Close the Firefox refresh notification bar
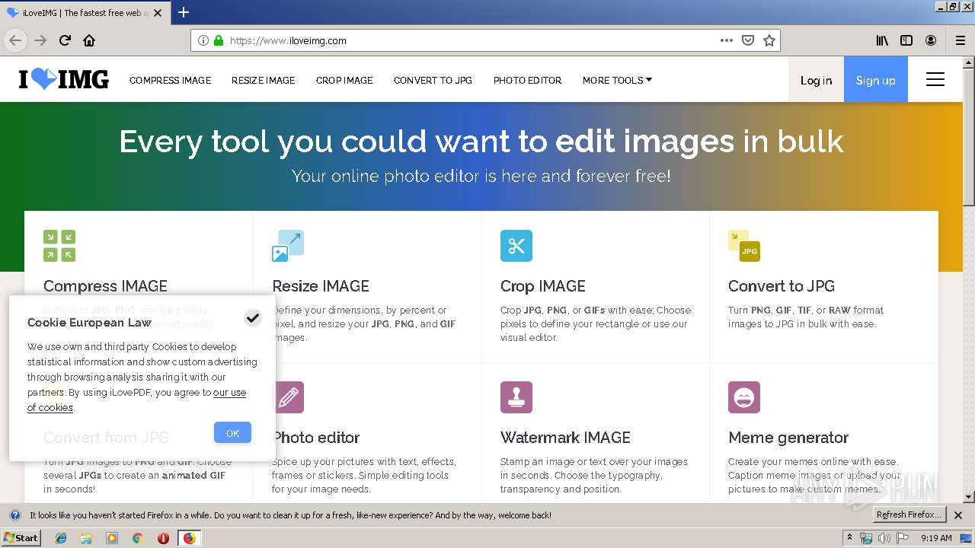The height and width of the screenshot is (548, 975). [958, 515]
